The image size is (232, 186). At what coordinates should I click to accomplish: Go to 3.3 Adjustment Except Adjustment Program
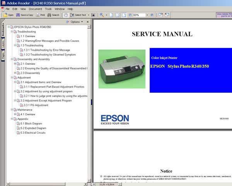[x=46, y=101]
